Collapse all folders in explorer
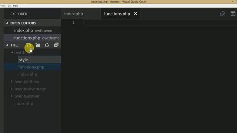Viewport: 237px width, 133px height. pos(56,45)
